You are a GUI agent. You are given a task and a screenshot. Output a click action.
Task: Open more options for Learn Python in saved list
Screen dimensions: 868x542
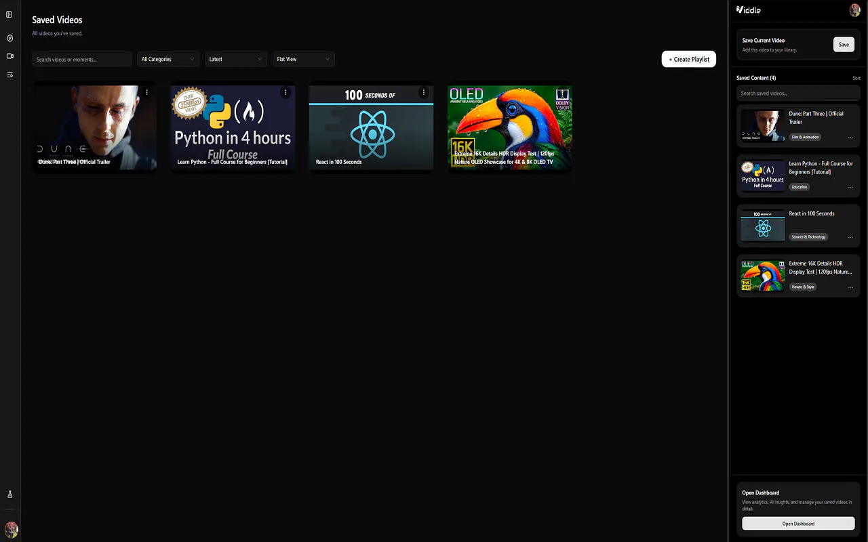[x=850, y=188]
